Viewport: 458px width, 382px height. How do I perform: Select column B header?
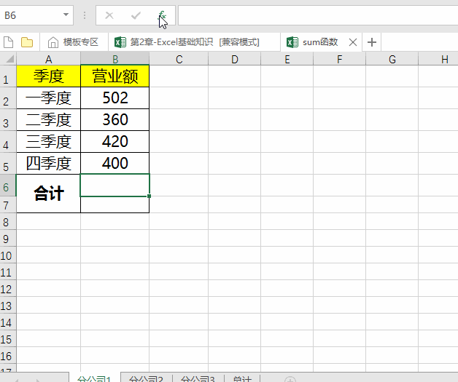click(x=115, y=59)
